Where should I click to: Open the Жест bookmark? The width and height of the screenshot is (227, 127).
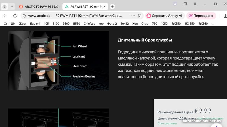(x=23, y=24)
